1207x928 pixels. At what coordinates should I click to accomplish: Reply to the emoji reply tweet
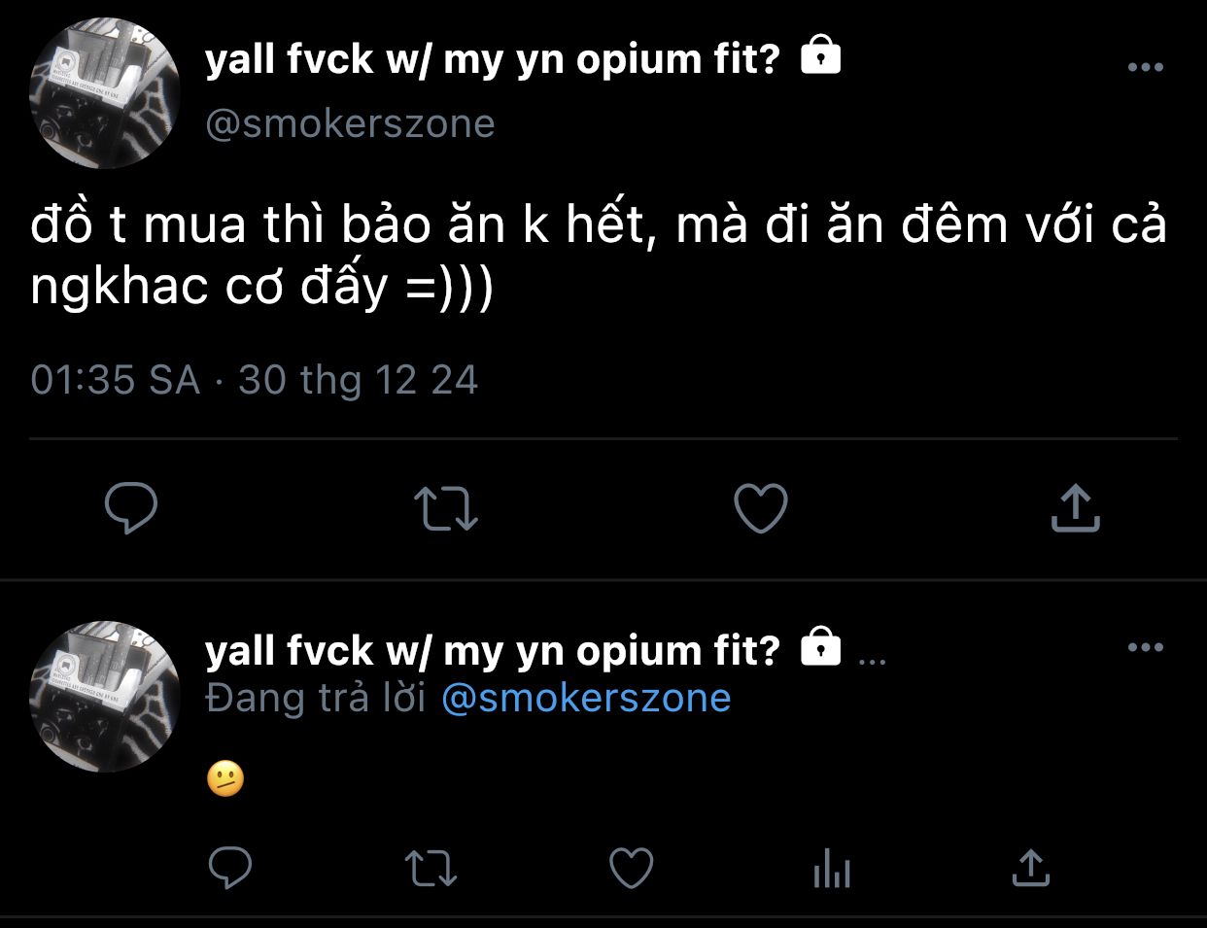coord(230,868)
